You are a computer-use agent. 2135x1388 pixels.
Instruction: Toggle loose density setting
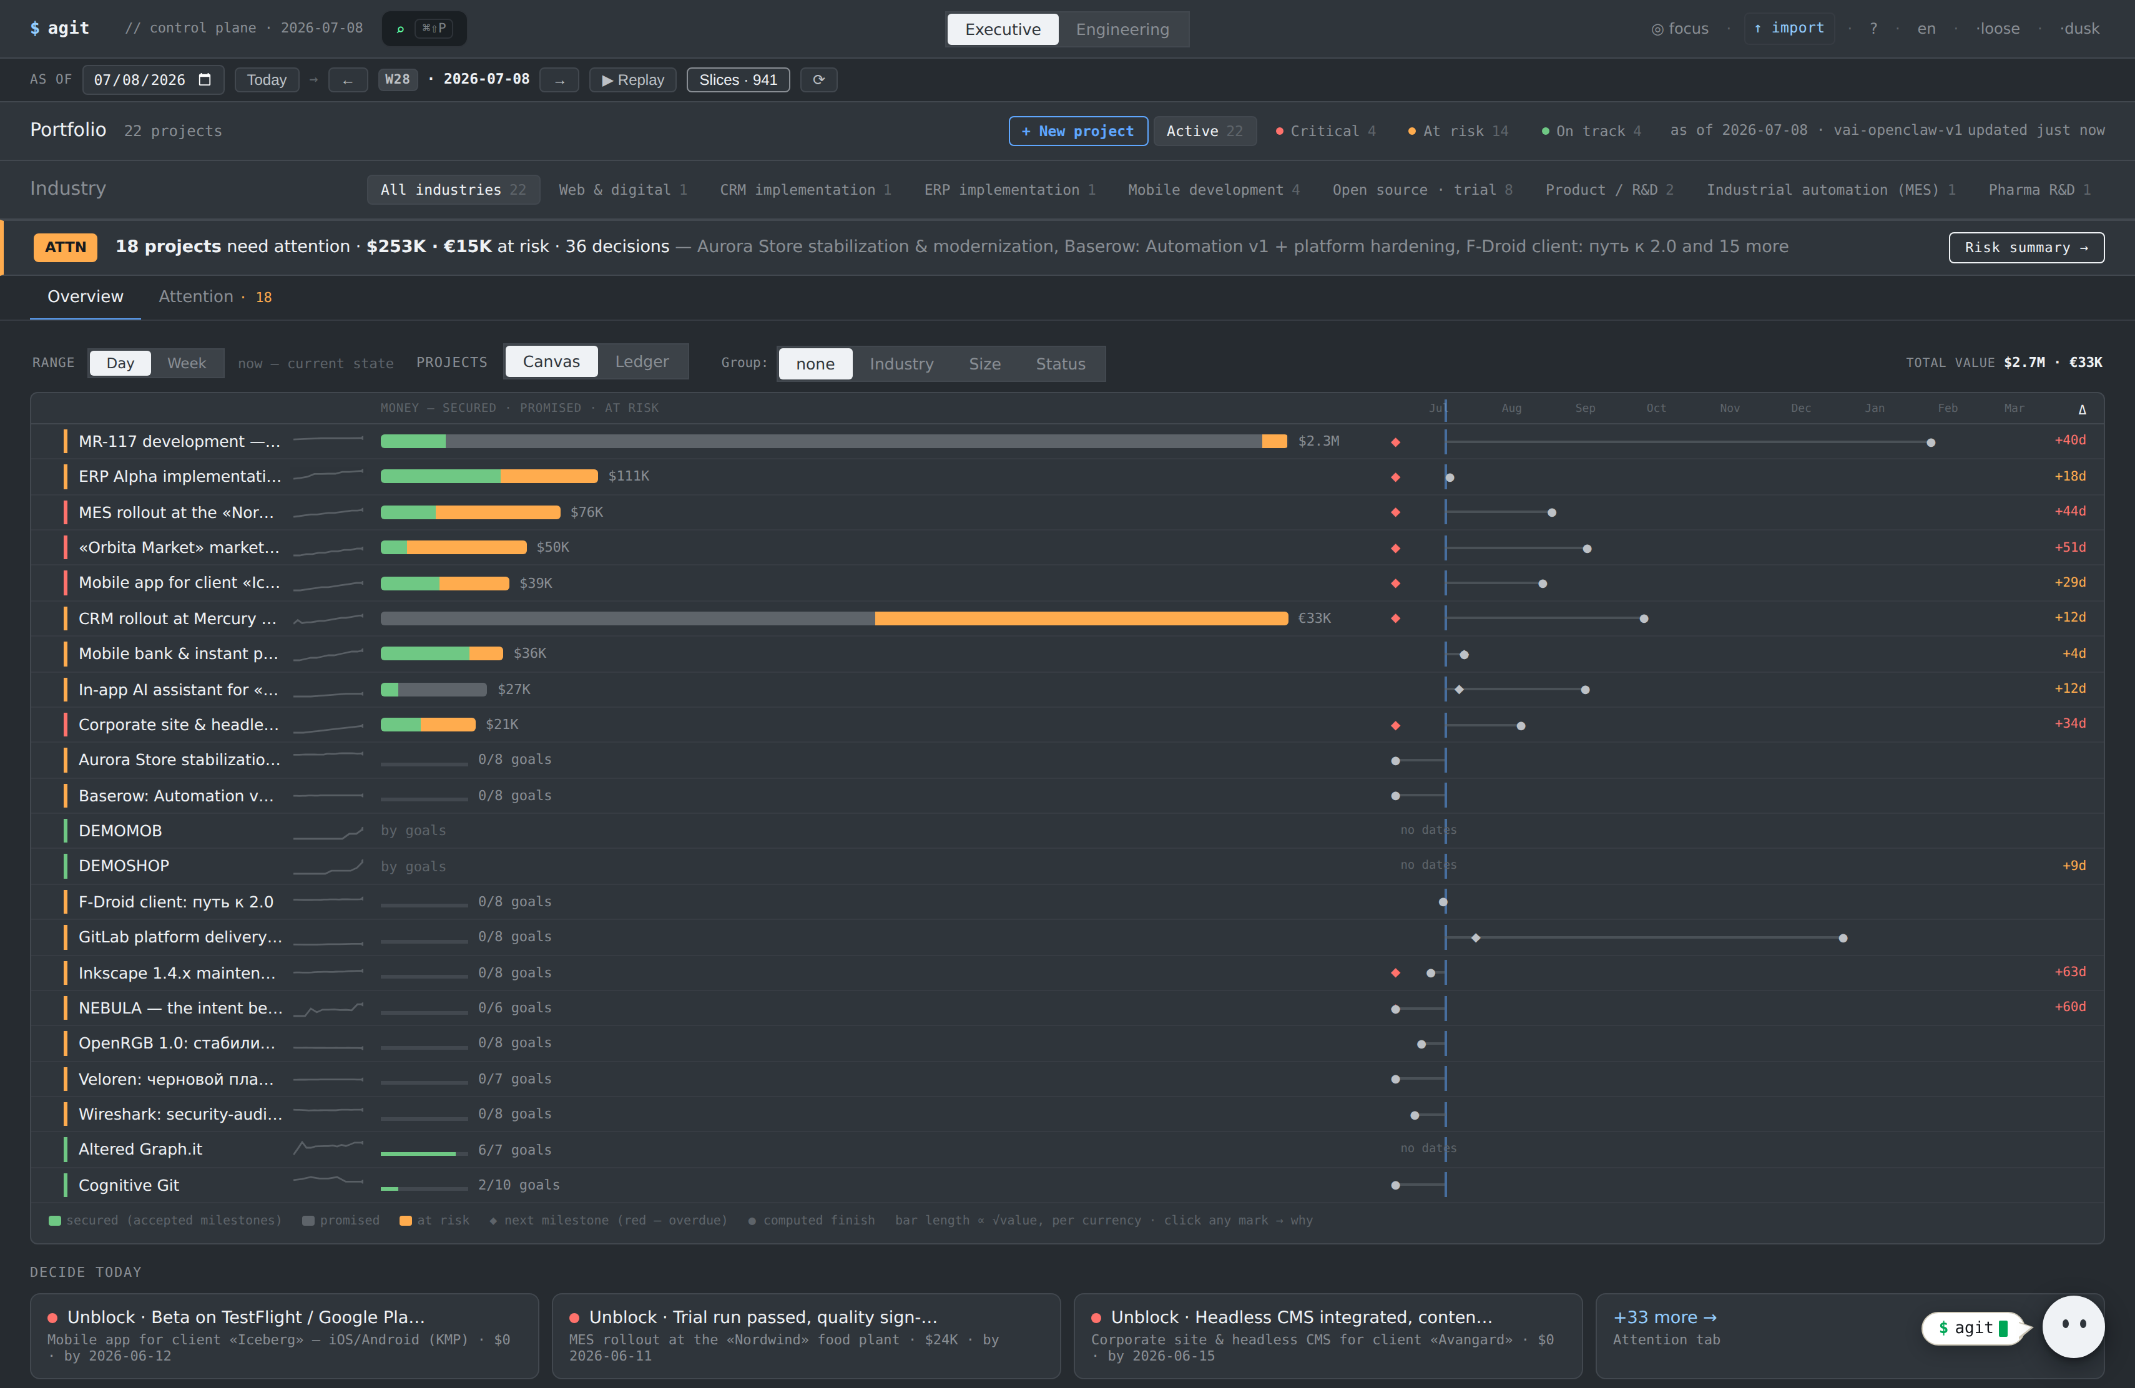click(1997, 29)
